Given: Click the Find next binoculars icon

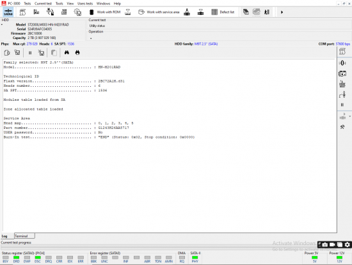Looking at the screenshot, I should 77,52.
